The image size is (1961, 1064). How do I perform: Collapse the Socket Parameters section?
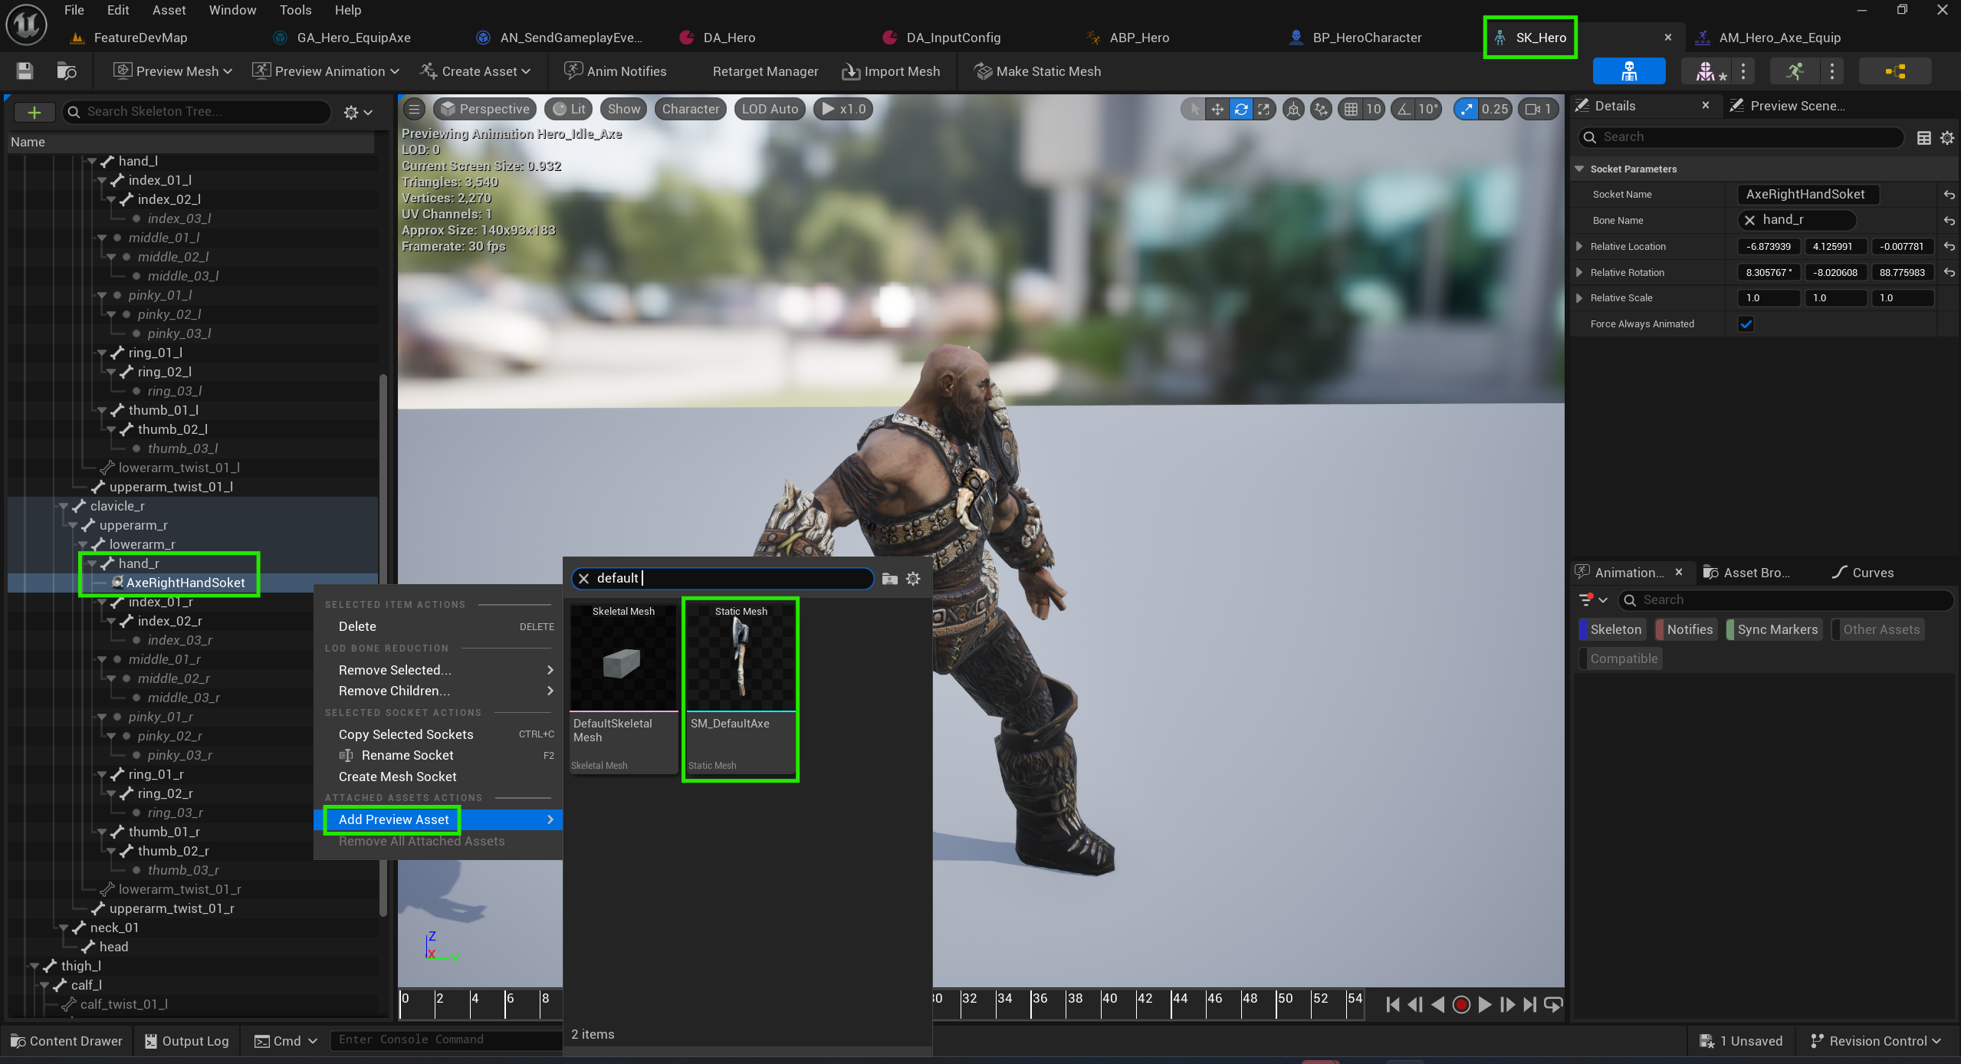click(1578, 169)
